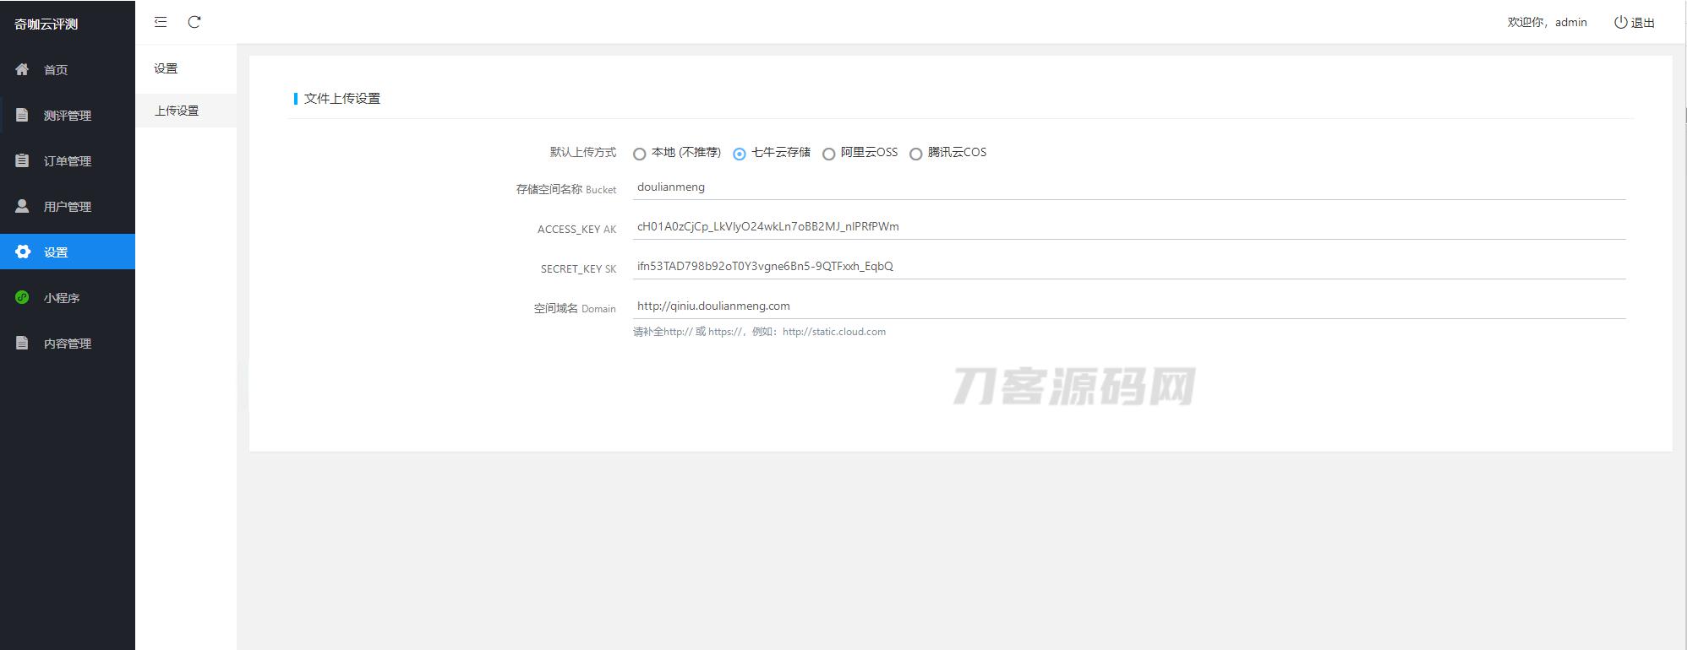The width and height of the screenshot is (1687, 650).
Task: Focus the 空间域名 Domain input field
Action: click(x=1129, y=306)
